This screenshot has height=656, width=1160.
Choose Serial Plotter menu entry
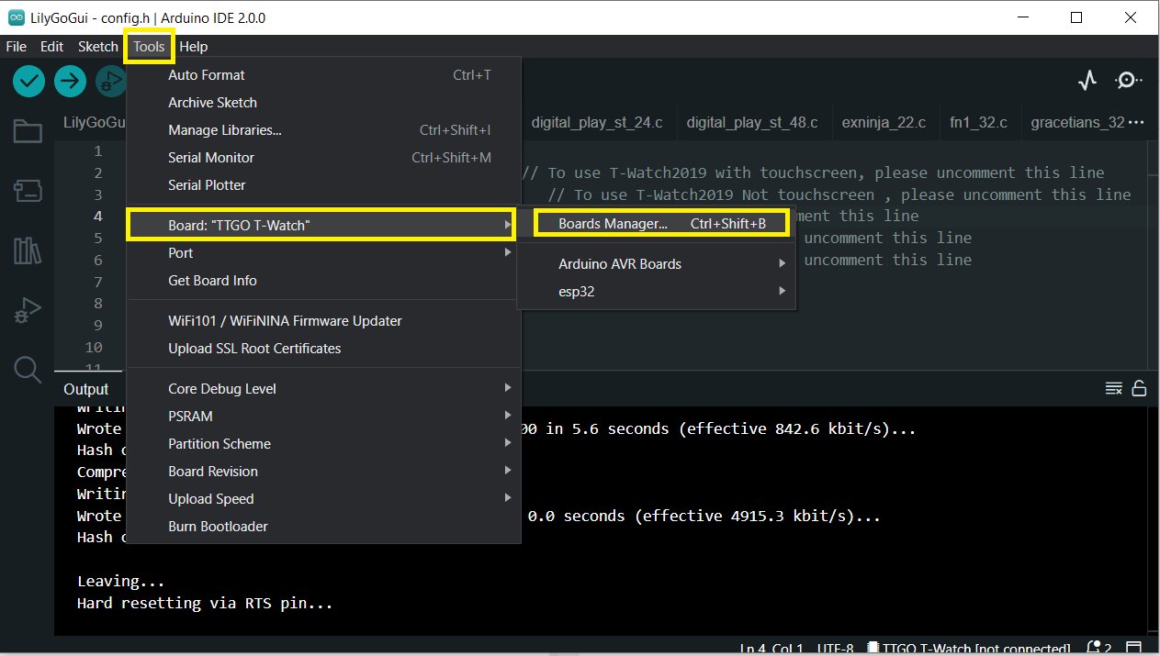click(x=323, y=185)
